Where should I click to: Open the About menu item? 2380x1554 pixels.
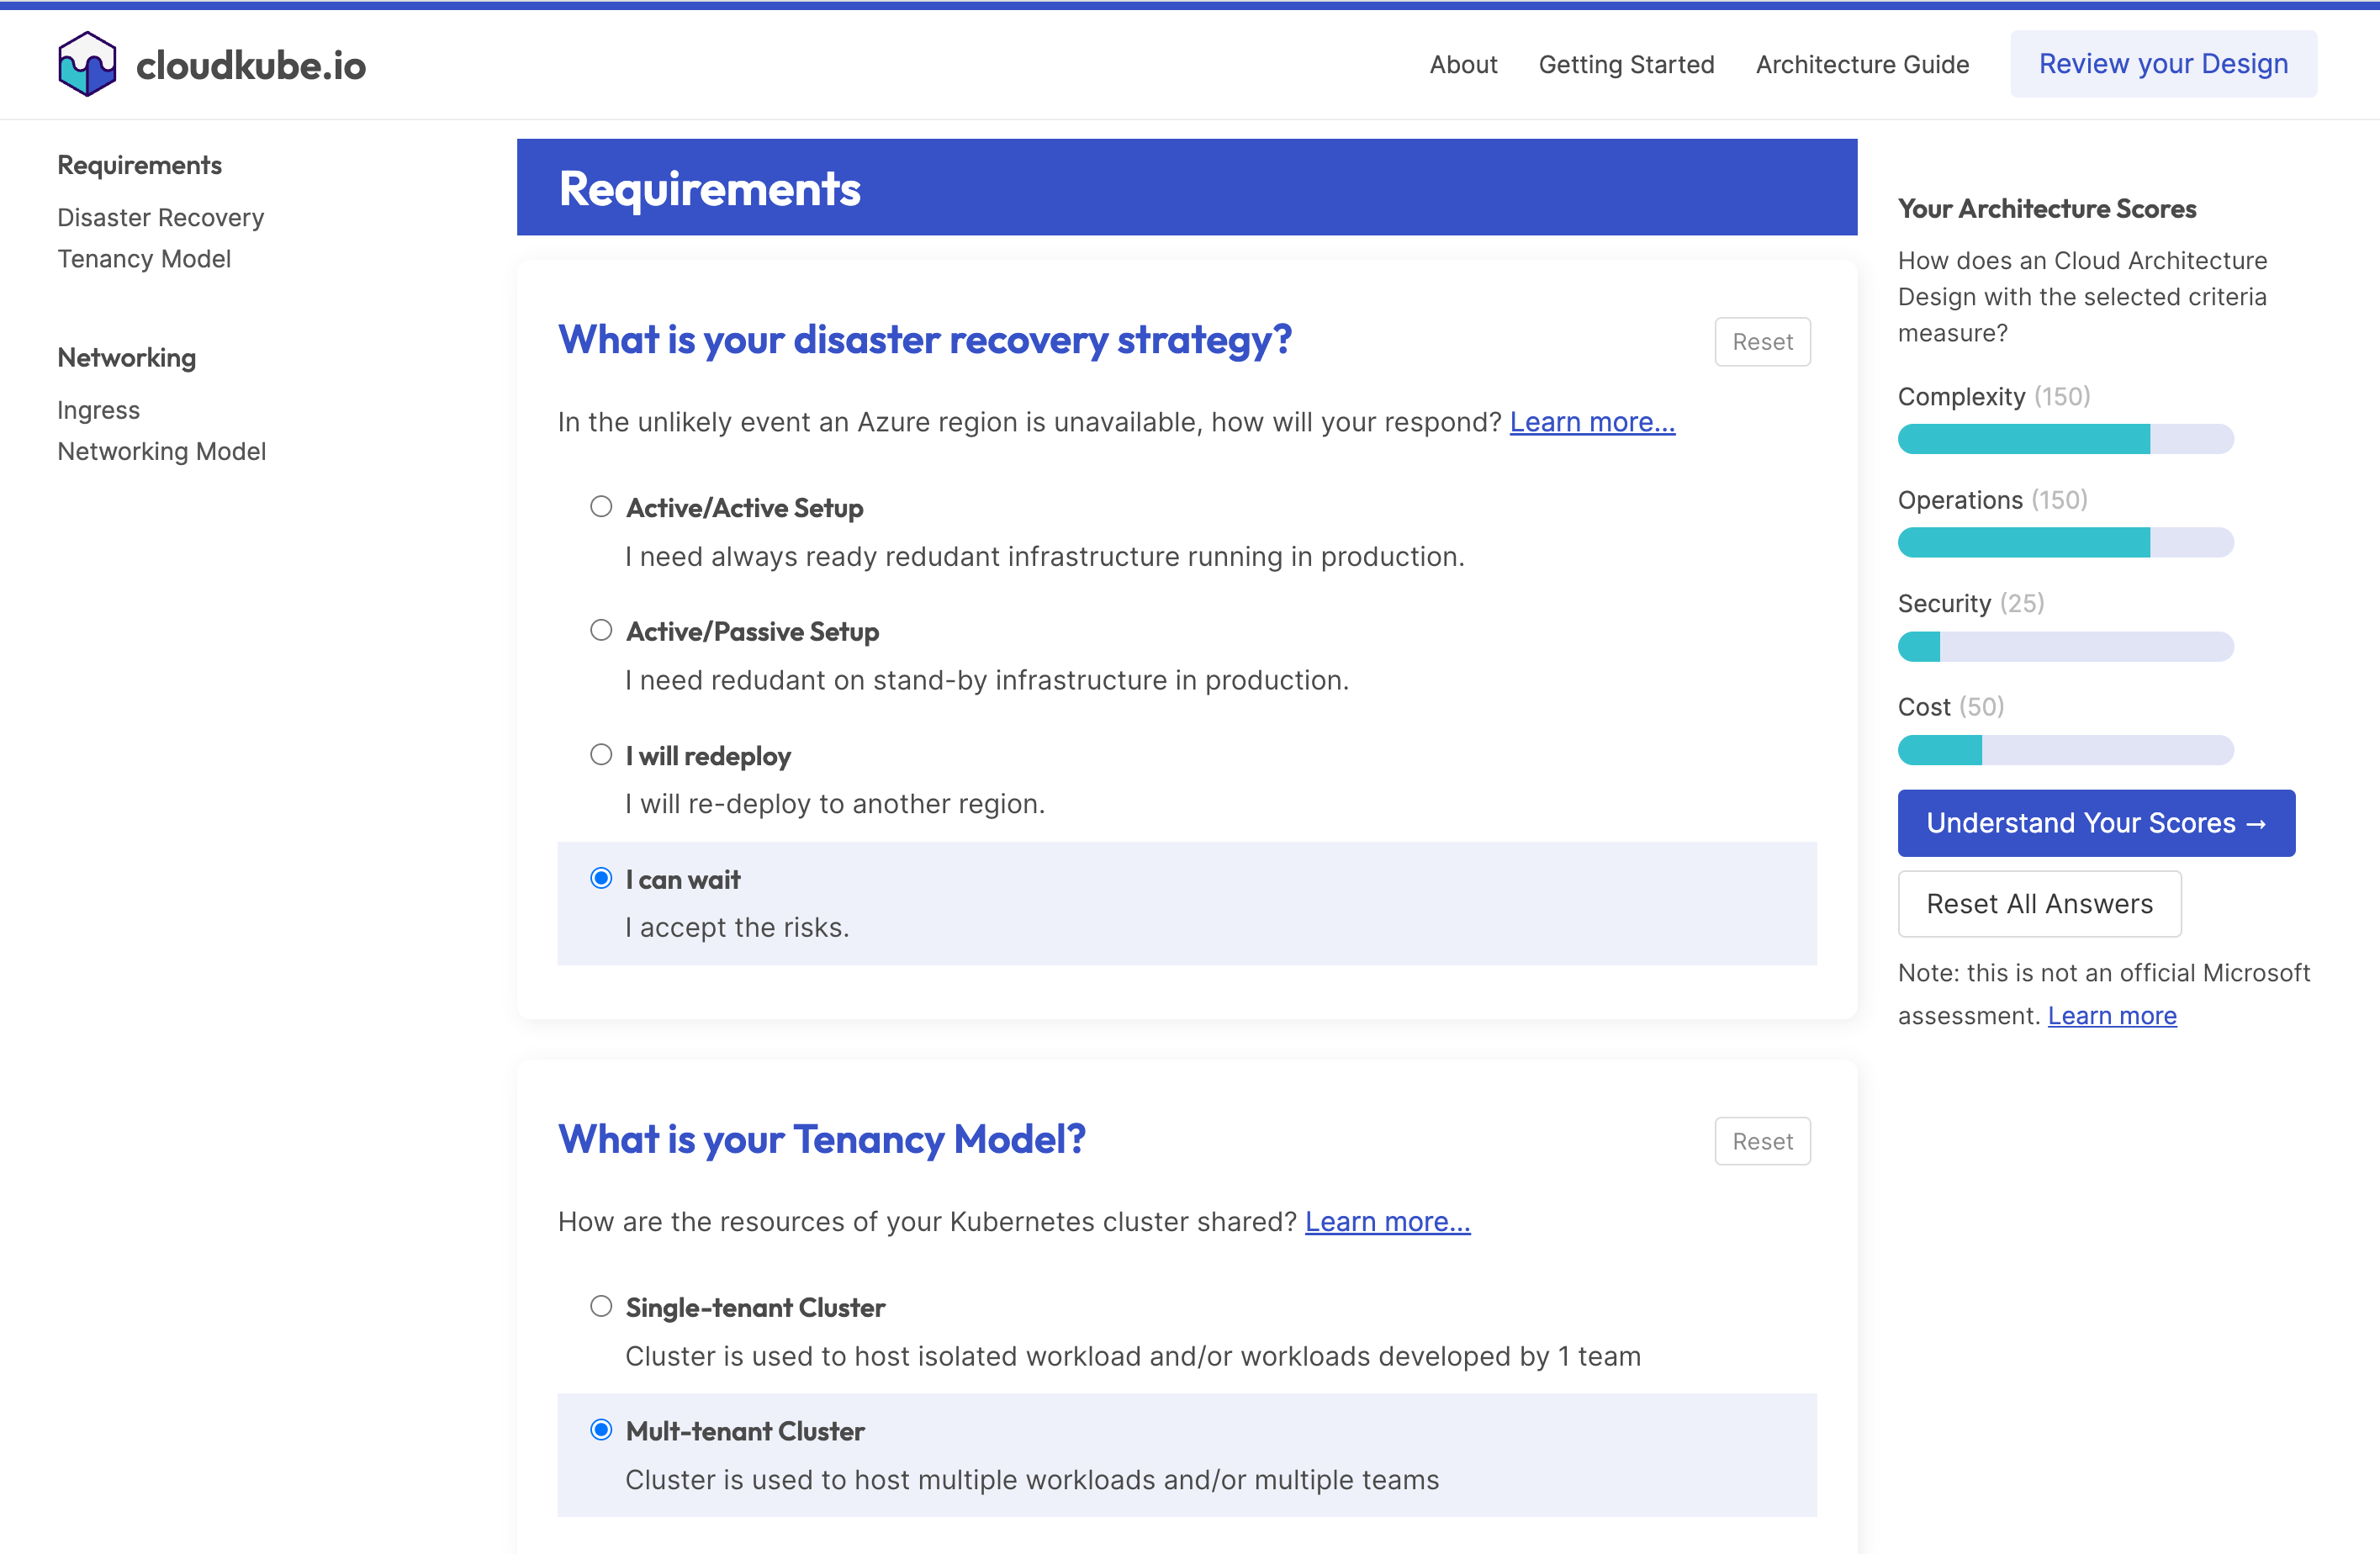click(x=1462, y=64)
